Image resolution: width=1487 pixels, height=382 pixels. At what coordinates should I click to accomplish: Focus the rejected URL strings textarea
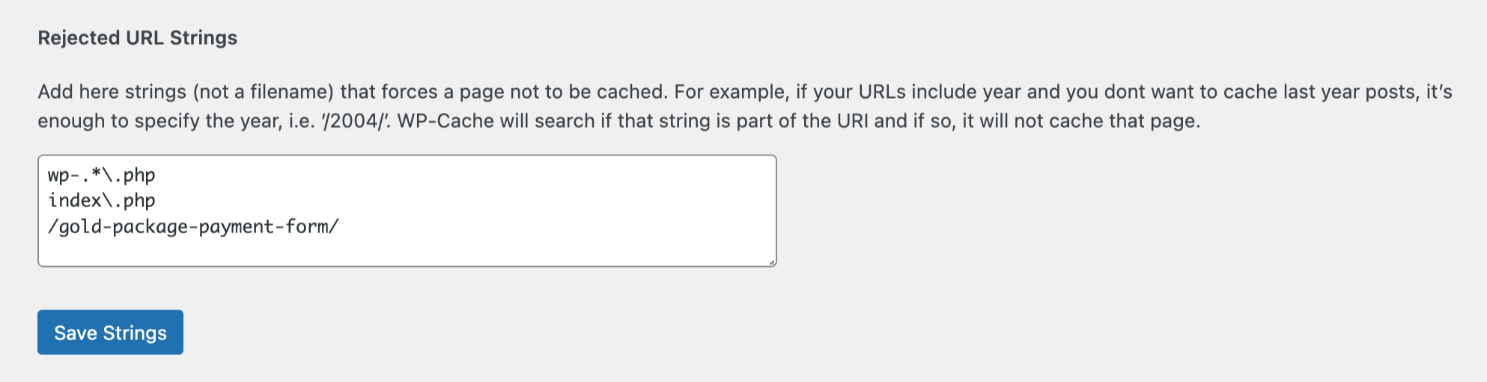pos(407,211)
